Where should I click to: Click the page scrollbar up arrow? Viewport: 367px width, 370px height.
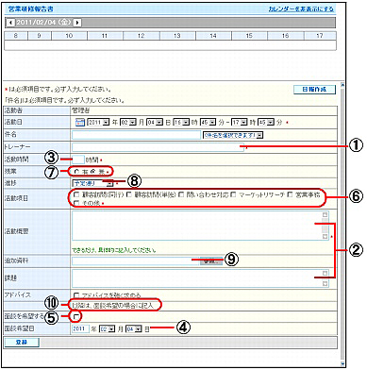[x=342, y=85]
